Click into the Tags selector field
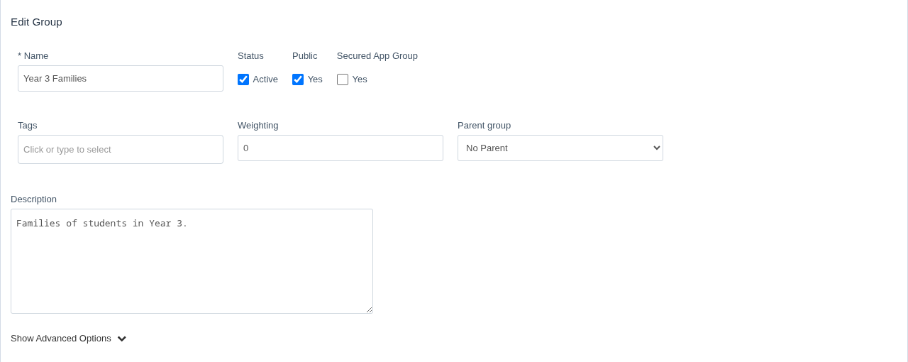The width and height of the screenshot is (908, 362). tap(121, 150)
